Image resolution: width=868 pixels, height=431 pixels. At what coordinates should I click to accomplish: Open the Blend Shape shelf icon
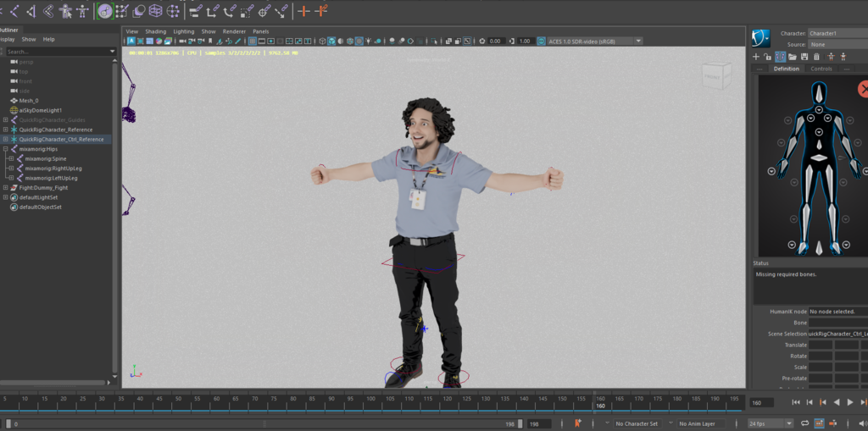click(x=138, y=10)
